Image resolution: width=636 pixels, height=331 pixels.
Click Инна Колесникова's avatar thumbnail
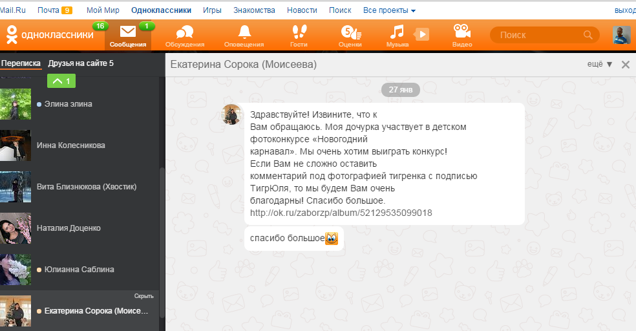point(16,145)
